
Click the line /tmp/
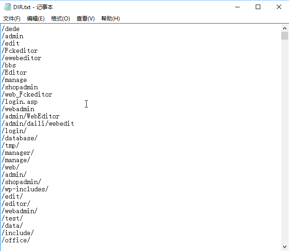10,146
